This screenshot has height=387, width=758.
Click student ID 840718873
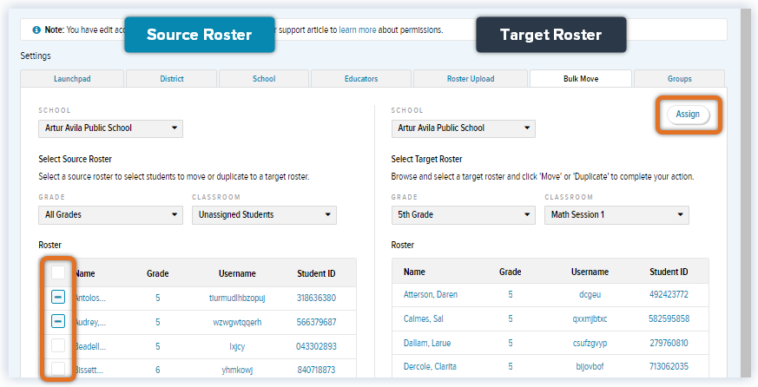316,371
